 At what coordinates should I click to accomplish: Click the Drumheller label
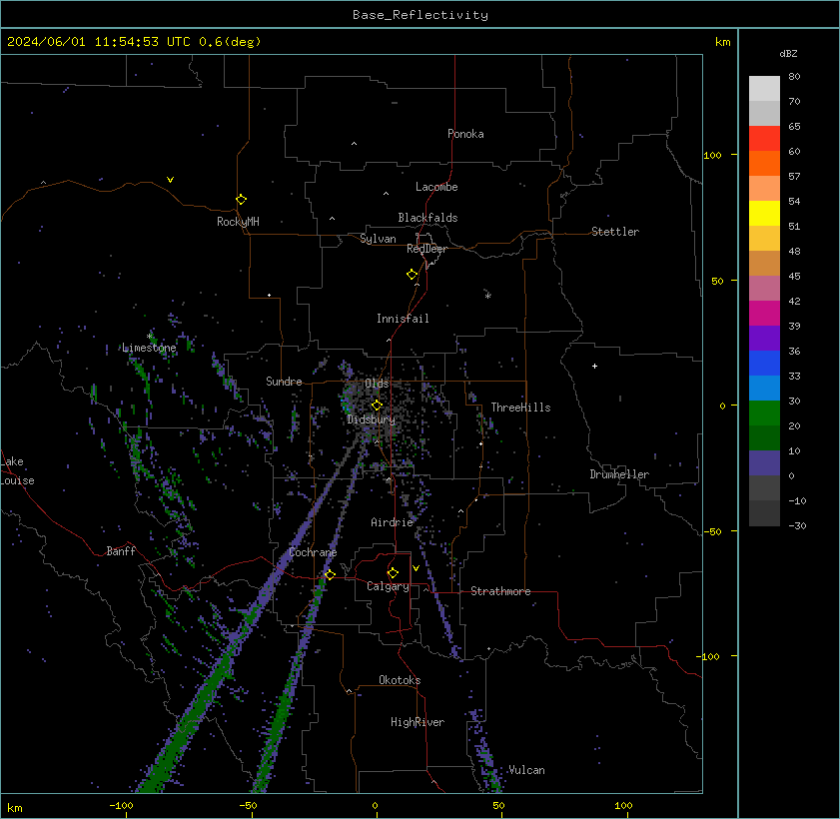619,474
